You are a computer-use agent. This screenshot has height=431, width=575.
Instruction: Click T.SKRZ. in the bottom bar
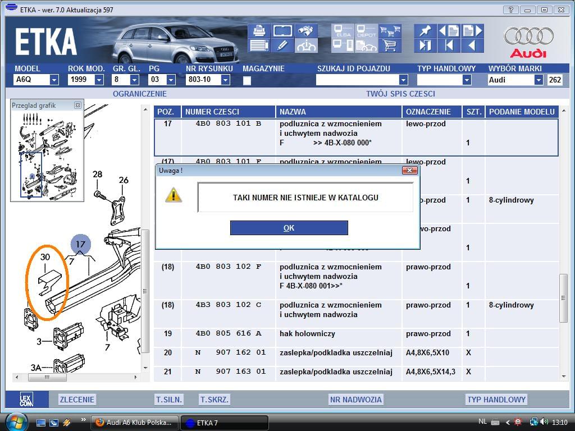tap(215, 400)
